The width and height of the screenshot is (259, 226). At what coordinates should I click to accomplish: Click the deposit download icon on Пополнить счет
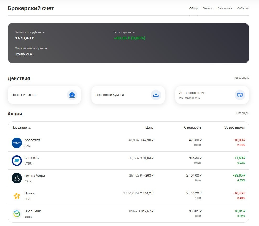tap(72, 95)
